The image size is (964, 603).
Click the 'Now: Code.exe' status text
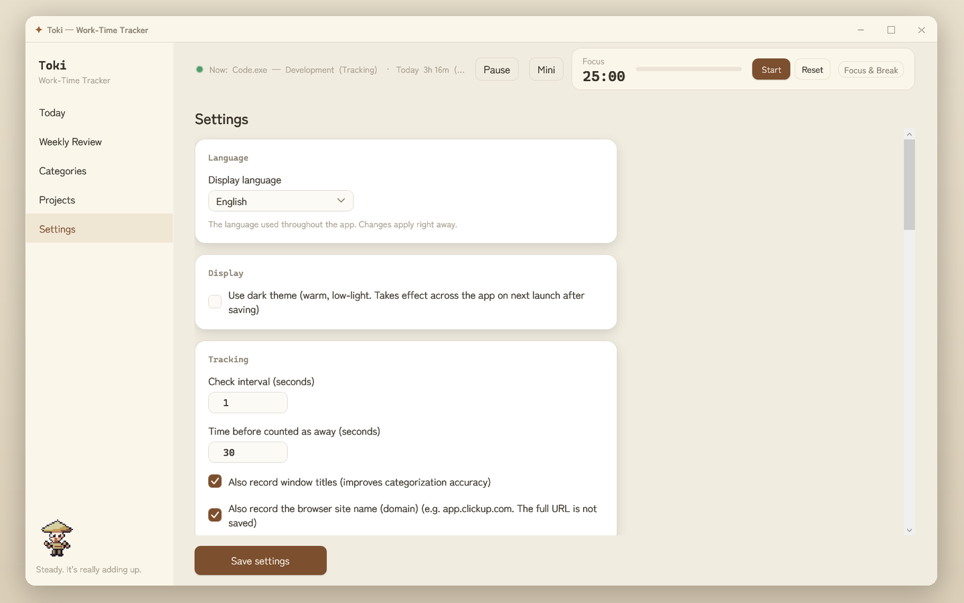(x=238, y=70)
